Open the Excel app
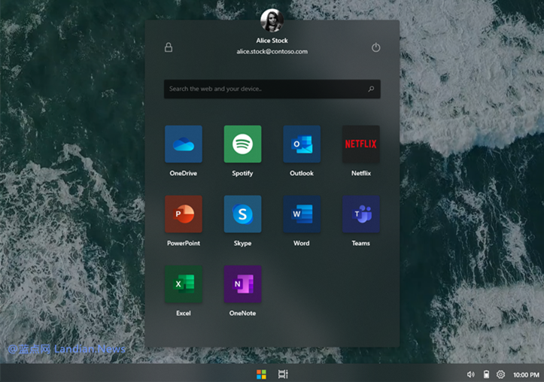 pyautogui.click(x=184, y=283)
